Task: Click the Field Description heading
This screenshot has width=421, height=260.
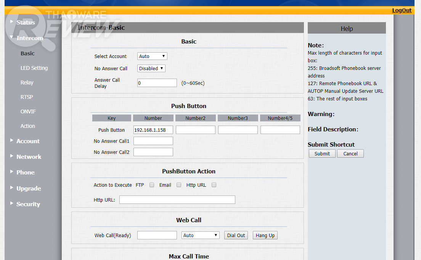Action: click(333, 129)
